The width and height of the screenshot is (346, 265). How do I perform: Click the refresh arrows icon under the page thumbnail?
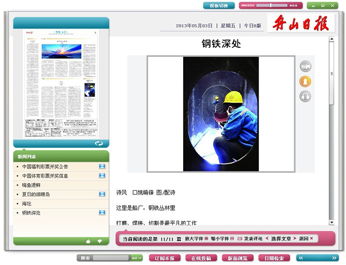99,143
